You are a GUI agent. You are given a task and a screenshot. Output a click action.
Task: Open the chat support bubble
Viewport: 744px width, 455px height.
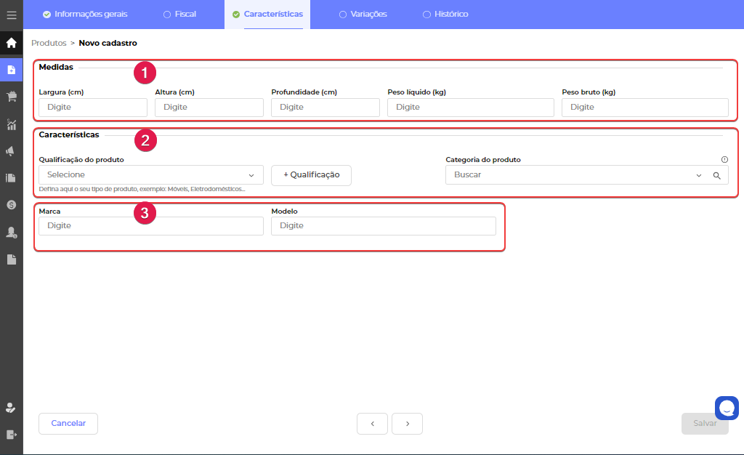(x=727, y=408)
